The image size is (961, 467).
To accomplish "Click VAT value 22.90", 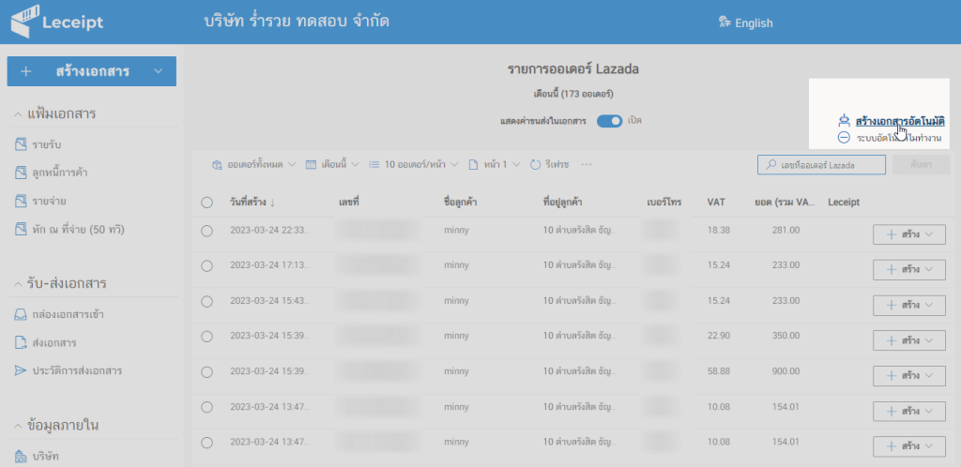I will point(718,336).
